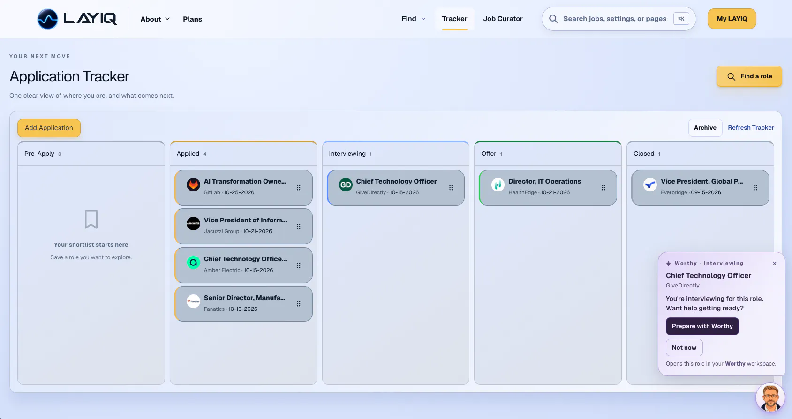Dismiss popup with Not now button
The image size is (792, 419).
point(684,348)
